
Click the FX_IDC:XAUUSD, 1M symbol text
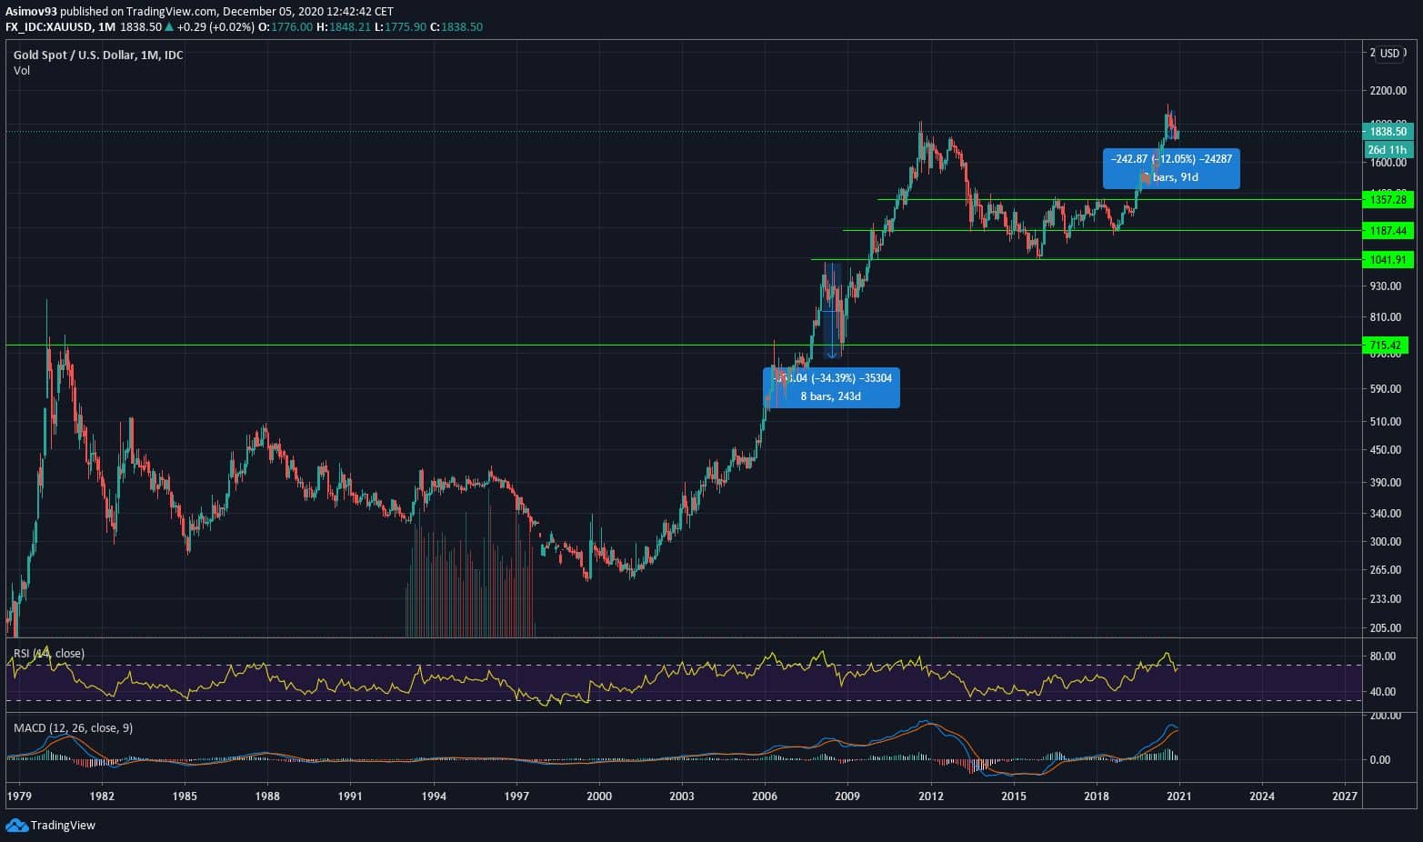(x=60, y=27)
